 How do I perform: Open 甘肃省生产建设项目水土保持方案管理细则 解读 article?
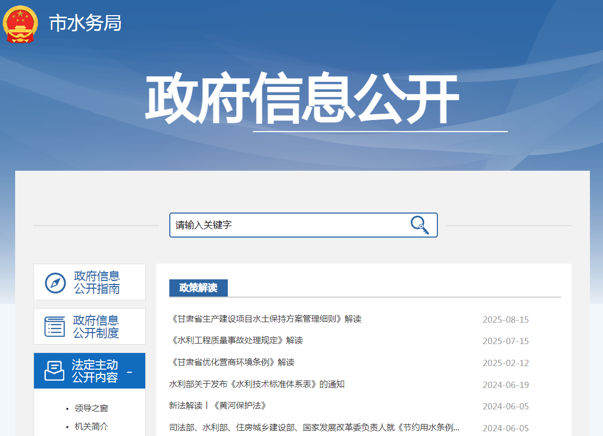(265, 319)
